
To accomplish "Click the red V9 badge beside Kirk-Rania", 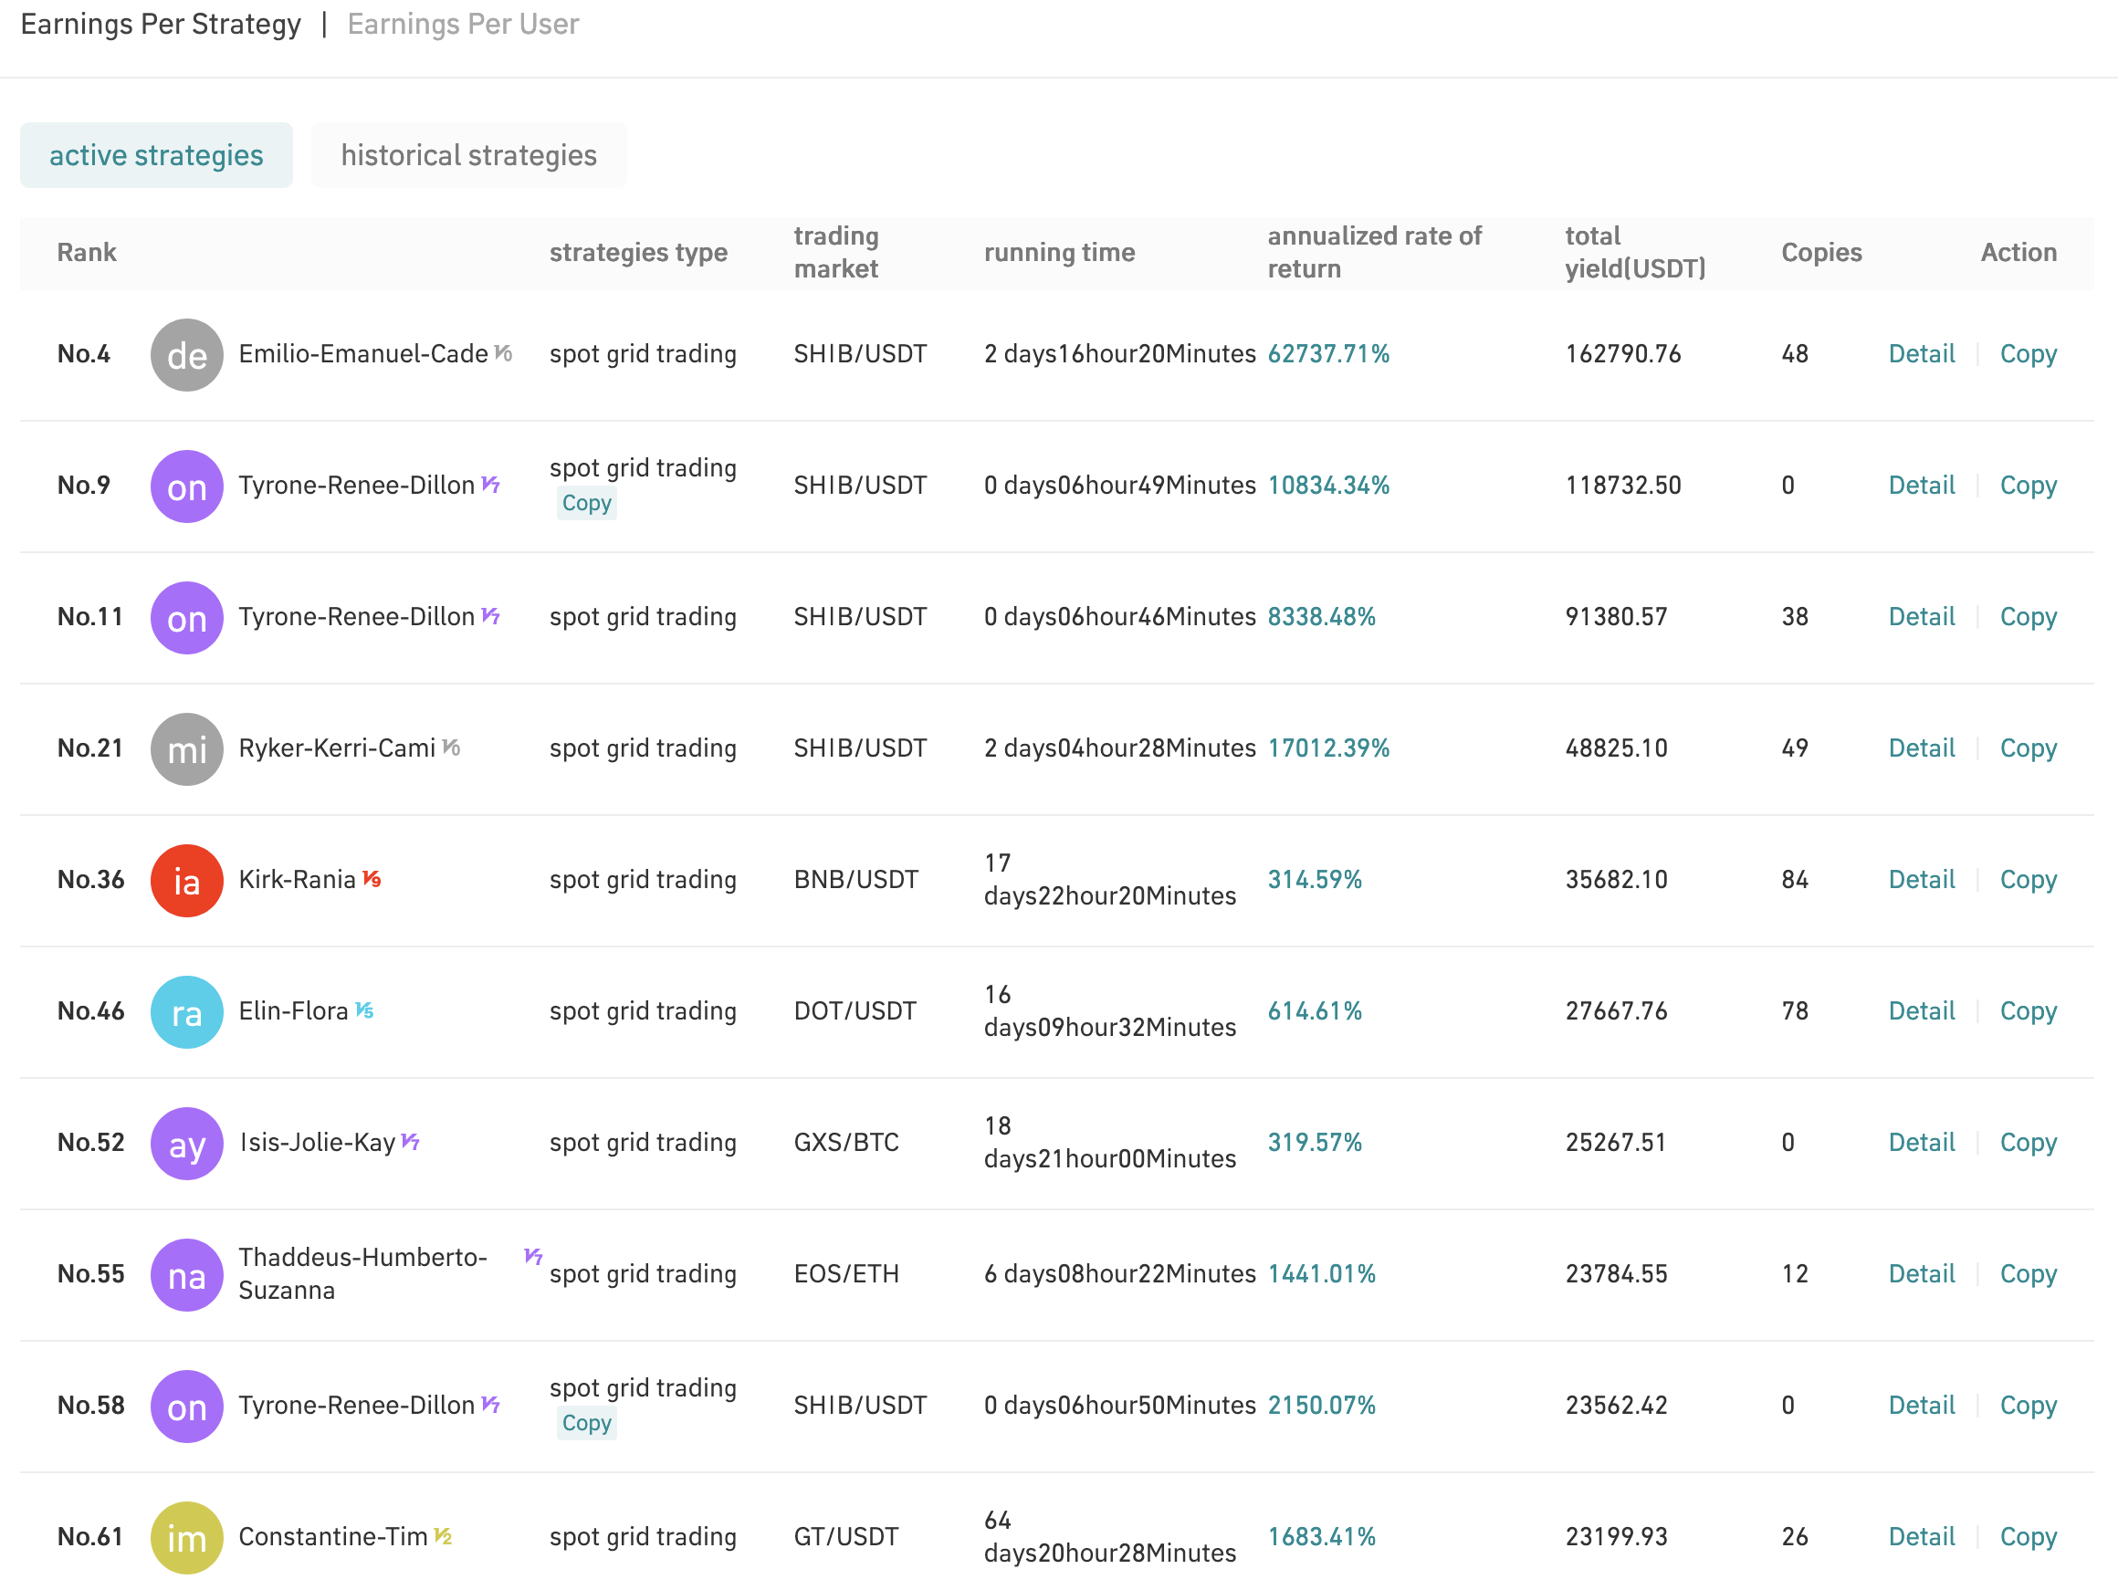I will pyautogui.click(x=372, y=878).
